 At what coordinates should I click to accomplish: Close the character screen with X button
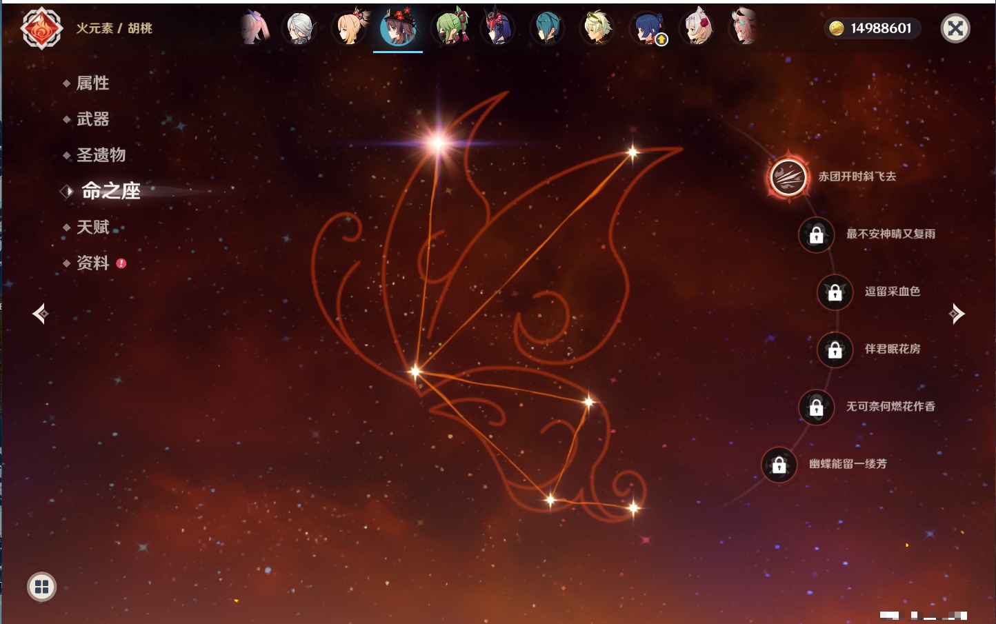[x=955, y=28]
